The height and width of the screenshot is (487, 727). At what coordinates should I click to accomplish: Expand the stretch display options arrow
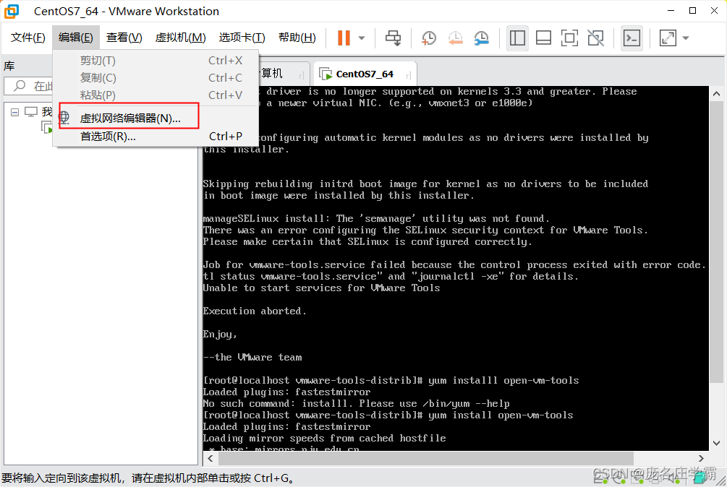(686, 38)
